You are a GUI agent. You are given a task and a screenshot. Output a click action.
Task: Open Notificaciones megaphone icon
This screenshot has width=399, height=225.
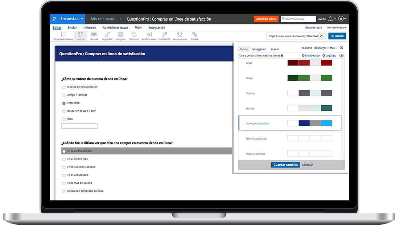149,36
